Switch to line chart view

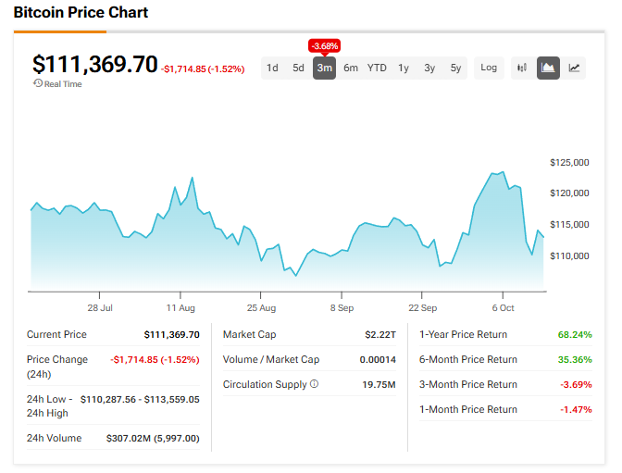[x=575, y=68]
